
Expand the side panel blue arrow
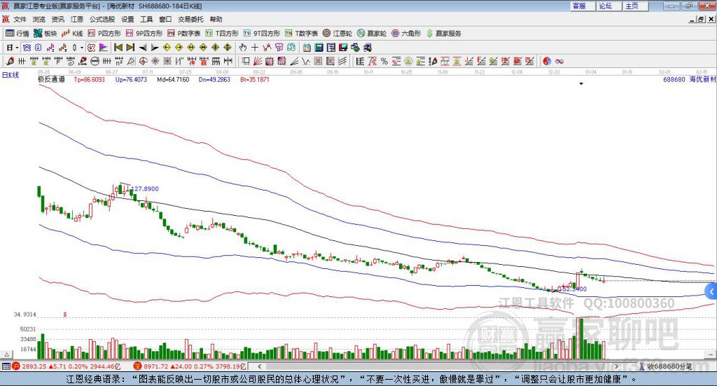tap(711, 292)
